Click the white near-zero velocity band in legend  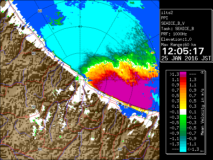pos(183,112)
